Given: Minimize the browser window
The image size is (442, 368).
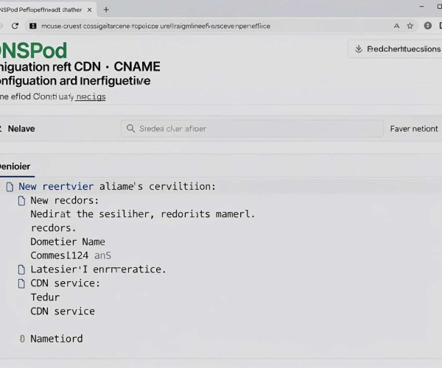Looking at the screenshot, I should [x=421, y=6].
